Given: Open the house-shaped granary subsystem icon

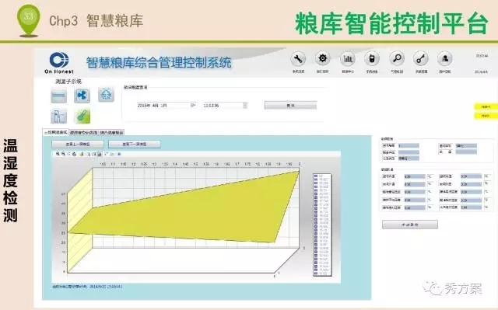Looking at the screenshot, I should [x=106, y=95].
